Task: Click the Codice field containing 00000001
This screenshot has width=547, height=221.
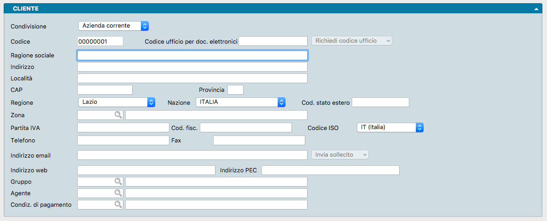Action: tap(100, 41)
